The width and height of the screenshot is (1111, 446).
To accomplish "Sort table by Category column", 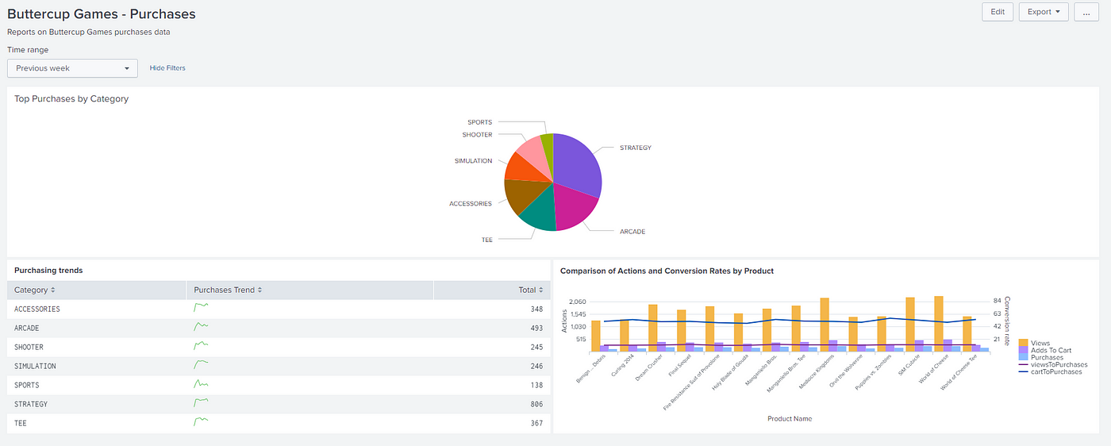I will 35,290.
